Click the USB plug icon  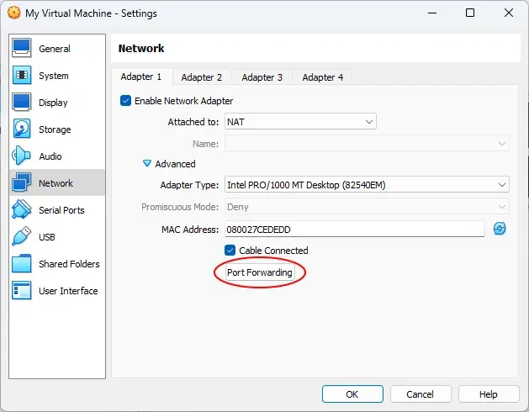click(22, 236)
